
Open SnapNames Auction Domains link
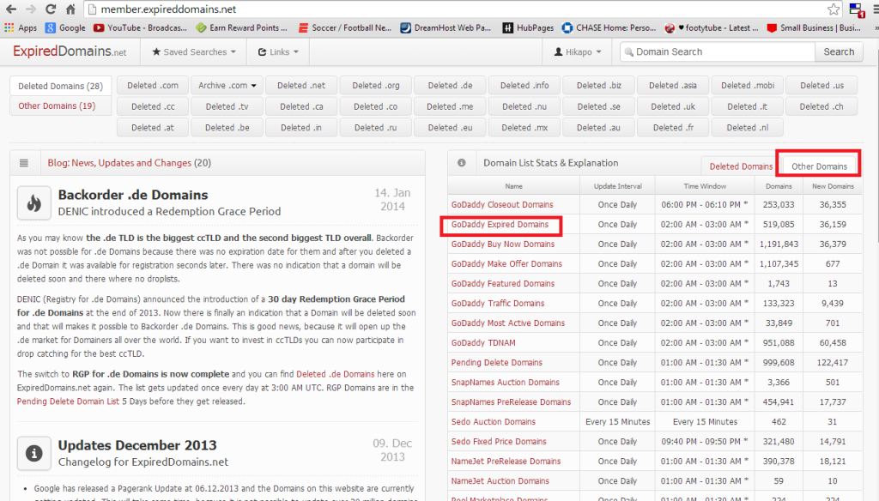[x=505, y=383]
